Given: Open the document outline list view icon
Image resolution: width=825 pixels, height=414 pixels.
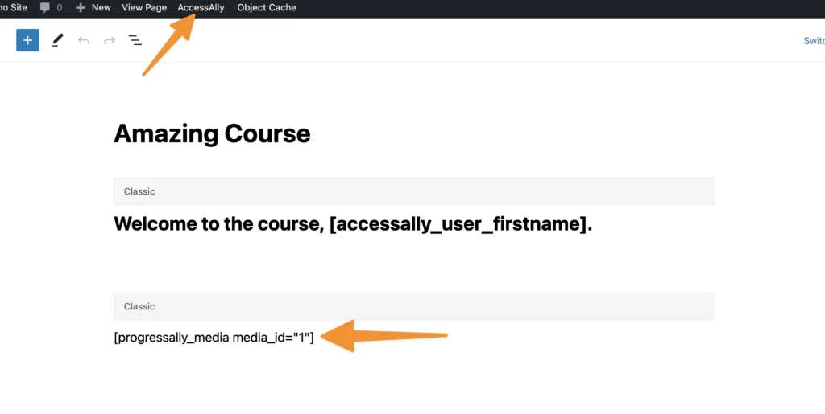Looking at the screenshot, I should [135, 40].
